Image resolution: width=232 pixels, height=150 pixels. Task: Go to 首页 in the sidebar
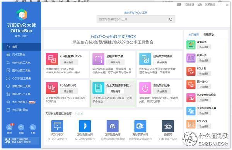[x=22, y=47]
